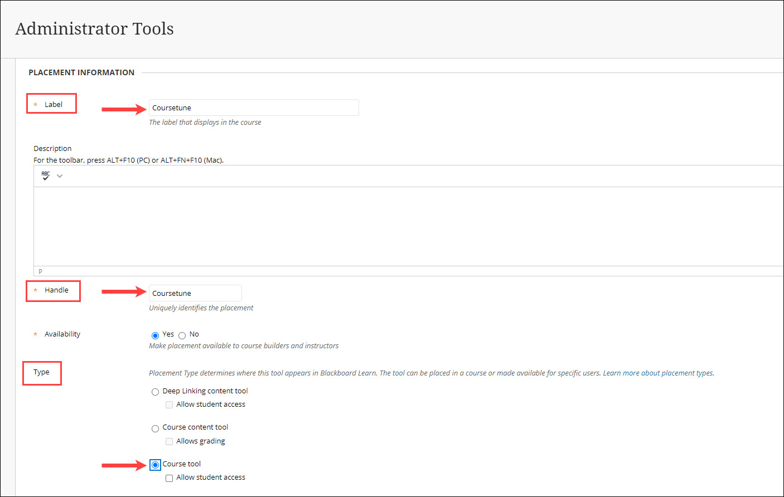
Task: Tick the Allows grading checkbox
Action: pos(169,441)
